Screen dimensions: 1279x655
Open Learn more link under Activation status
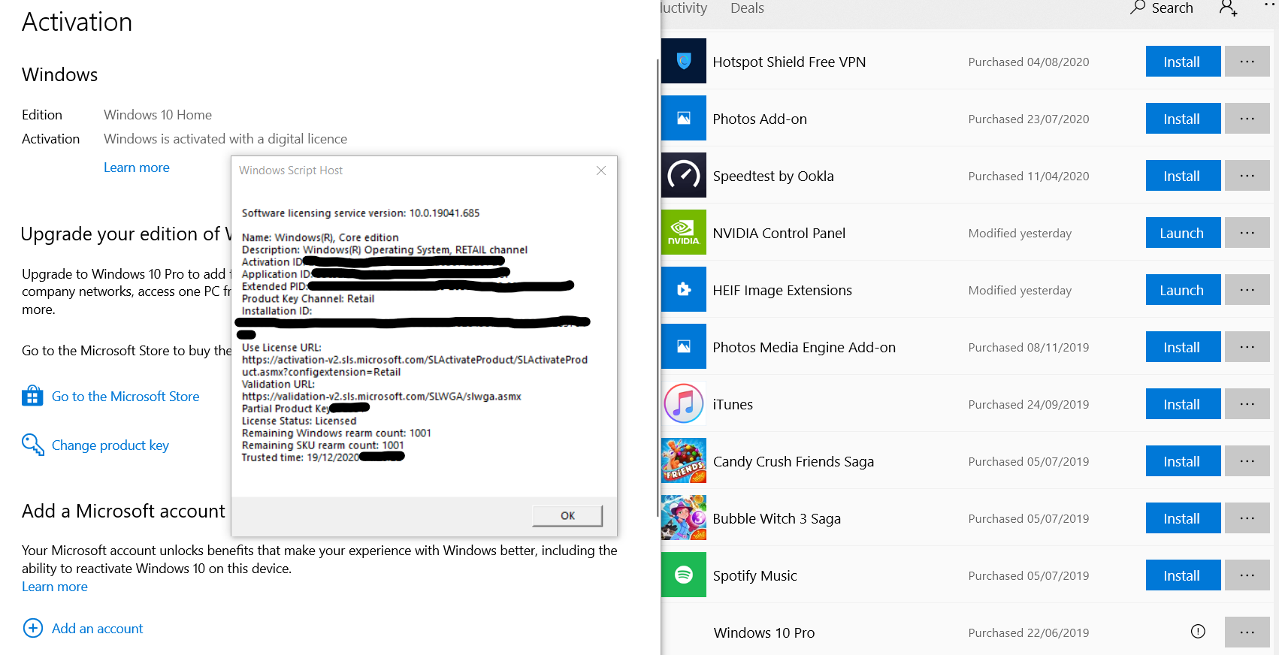137,168
